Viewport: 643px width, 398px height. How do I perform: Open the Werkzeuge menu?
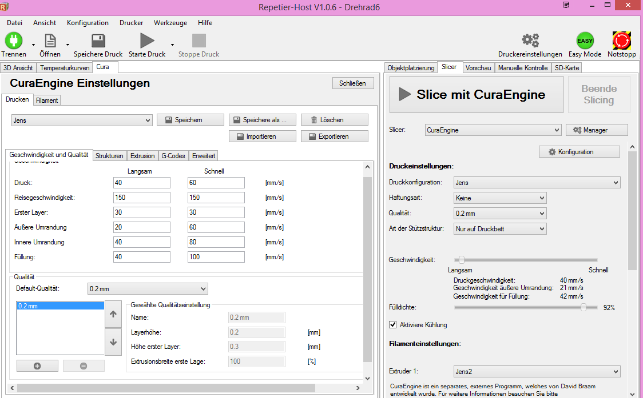point(170,22)
